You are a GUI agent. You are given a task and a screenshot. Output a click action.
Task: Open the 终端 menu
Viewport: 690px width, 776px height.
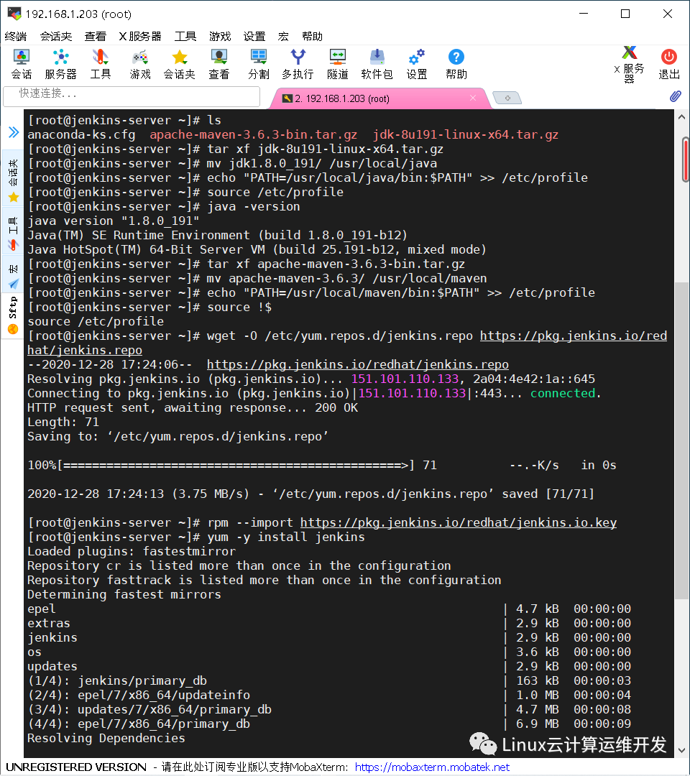coord(16,36)
